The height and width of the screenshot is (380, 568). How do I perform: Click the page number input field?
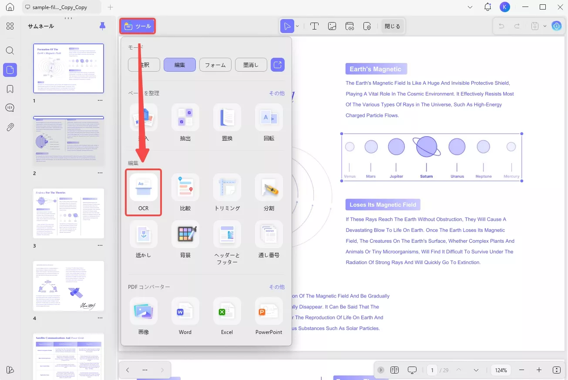[432, 370]
